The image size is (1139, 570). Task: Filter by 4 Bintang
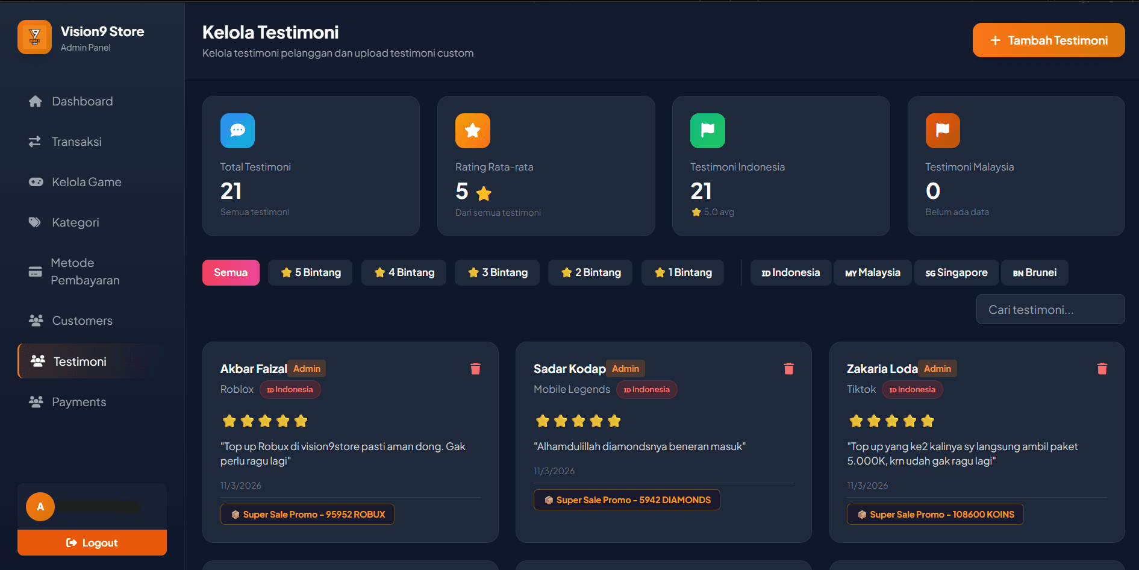point(404,272)
